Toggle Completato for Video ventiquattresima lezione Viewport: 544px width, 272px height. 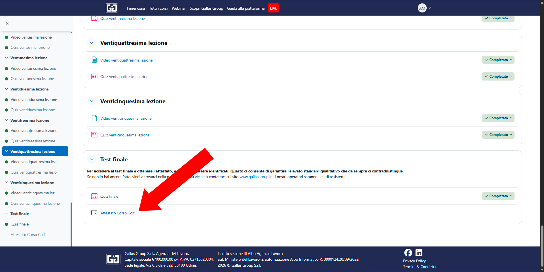tap(498, 60)
